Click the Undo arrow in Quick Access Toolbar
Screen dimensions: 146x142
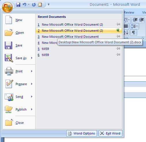[x=25, y=5]
